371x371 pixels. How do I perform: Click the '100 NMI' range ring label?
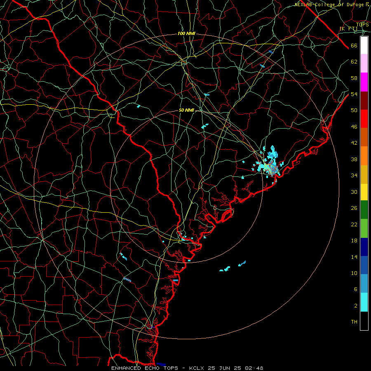tap(186, 34)
